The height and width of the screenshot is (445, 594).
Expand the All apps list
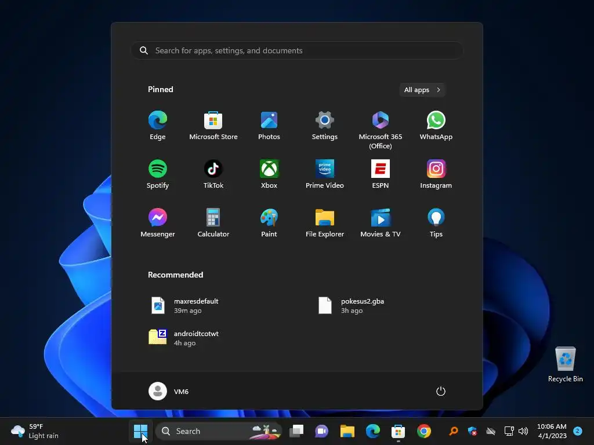point(422,90)
